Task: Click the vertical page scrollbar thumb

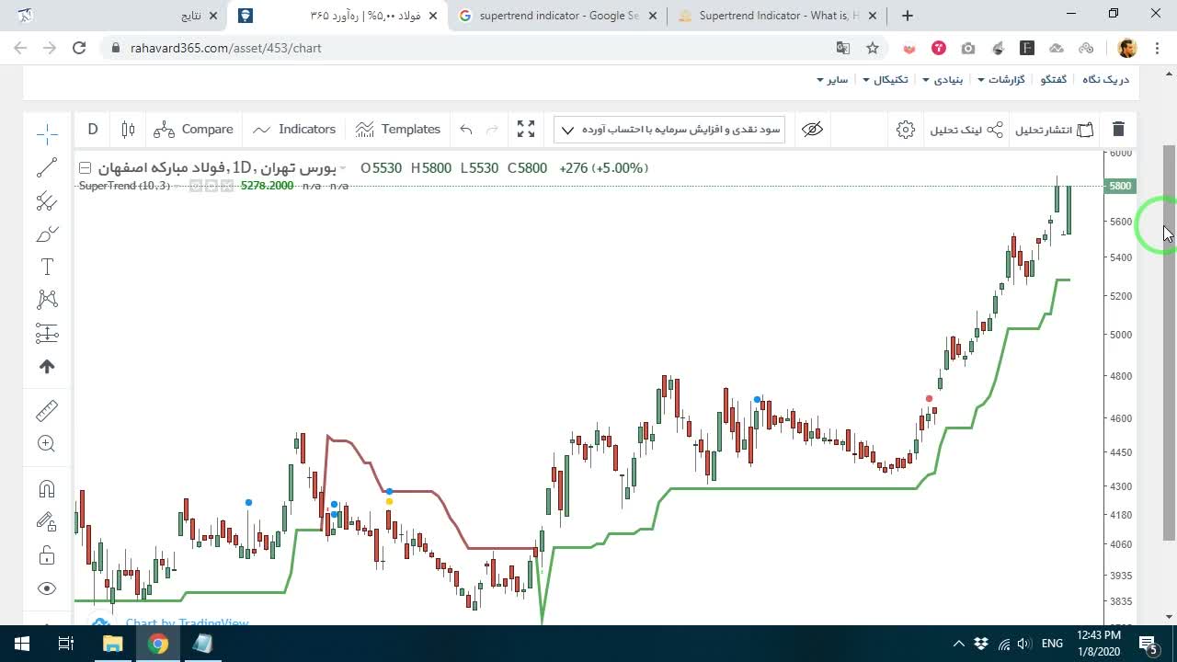Action: click(1169, 342)
